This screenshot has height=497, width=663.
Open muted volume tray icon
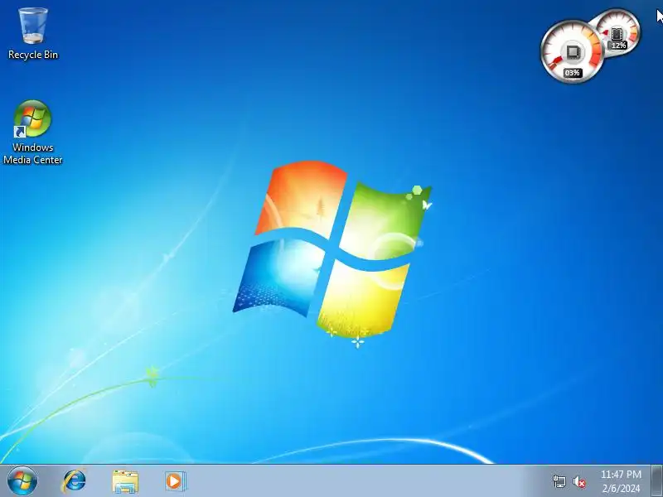point(579,482)
